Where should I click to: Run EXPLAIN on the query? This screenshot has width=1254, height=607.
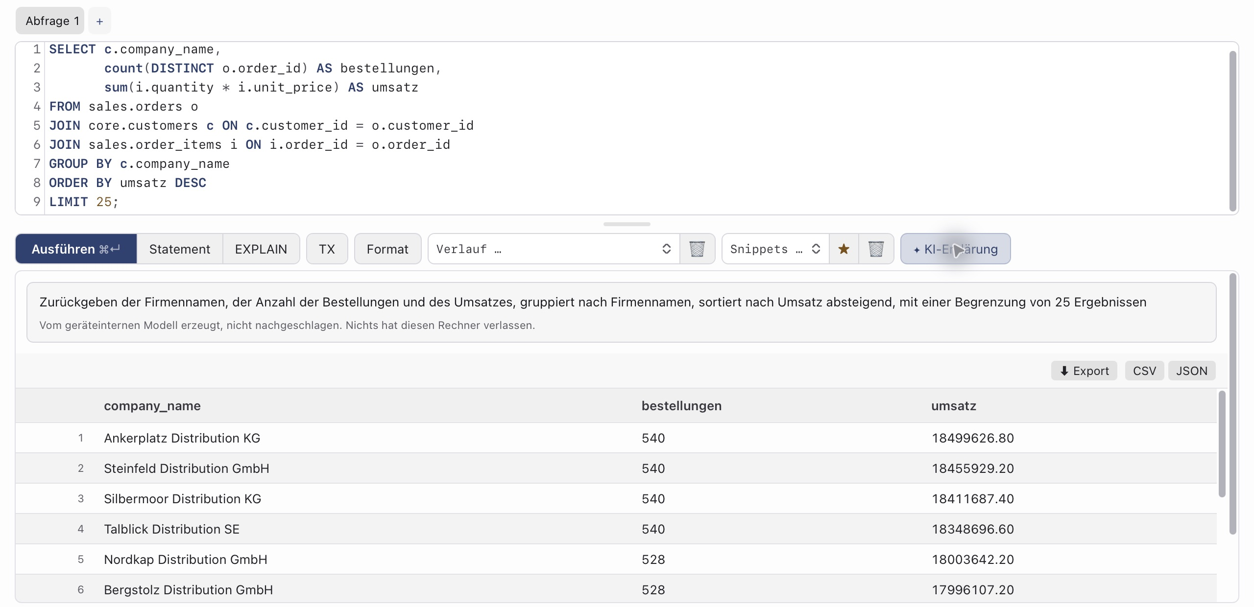pyautogui.click(x=261, y=249)
